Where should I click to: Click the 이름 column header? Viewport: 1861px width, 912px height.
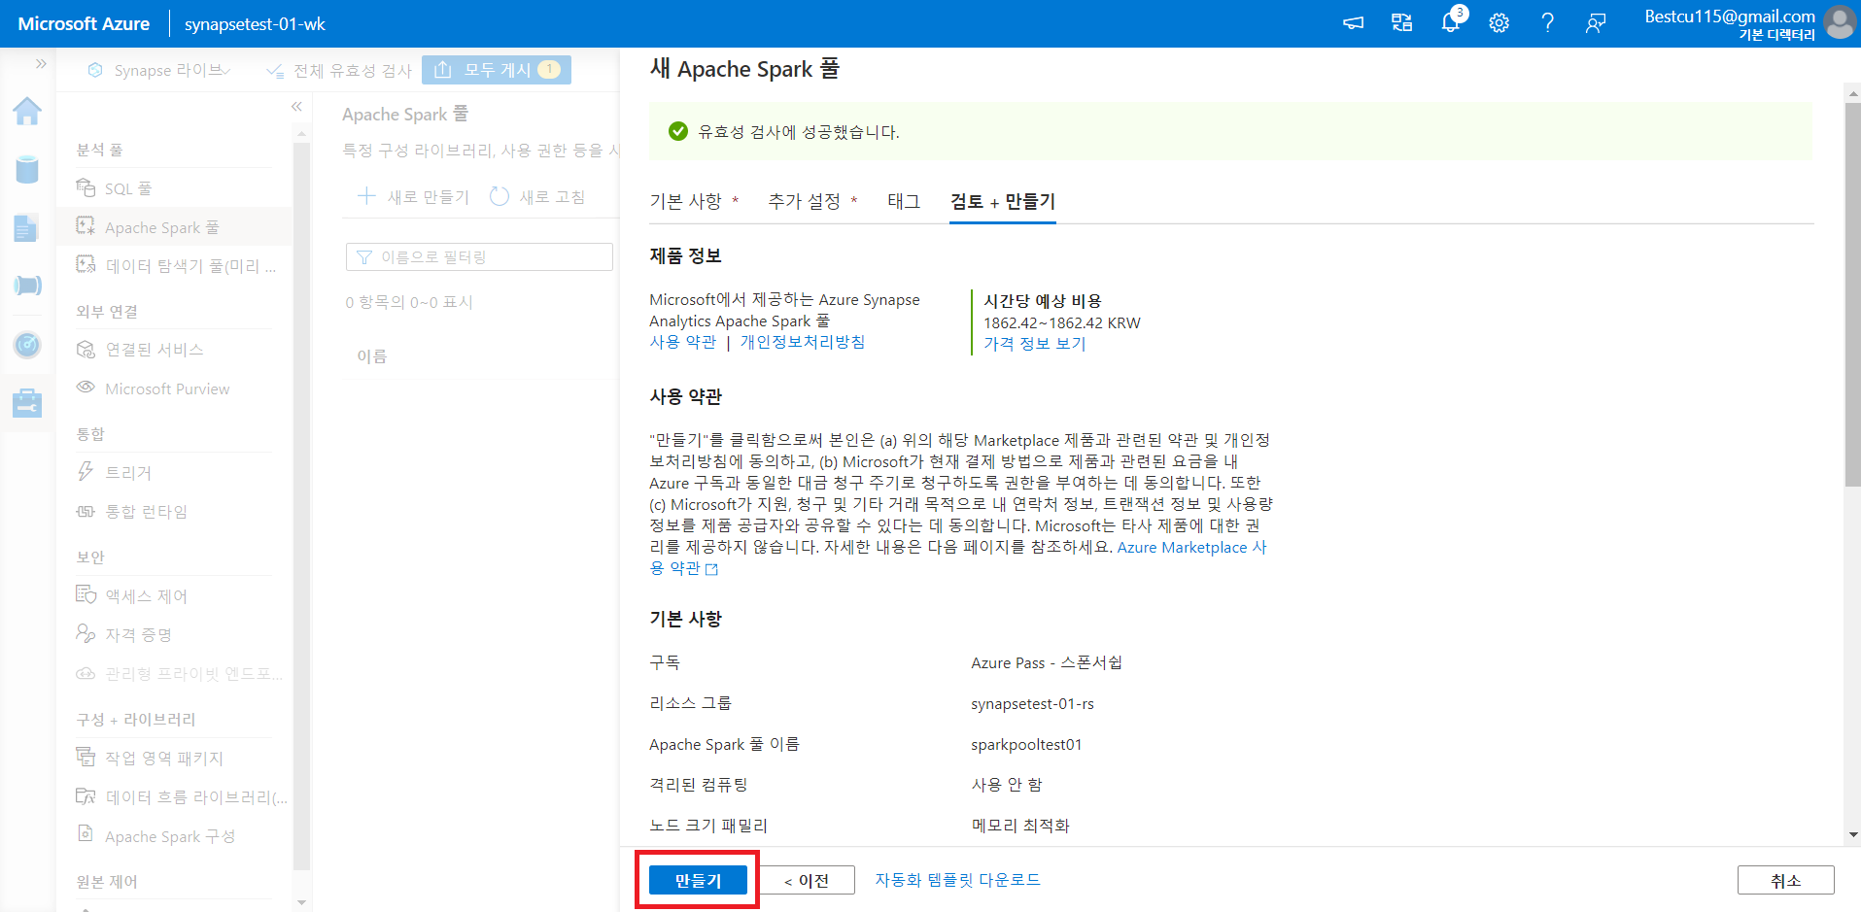371,356
